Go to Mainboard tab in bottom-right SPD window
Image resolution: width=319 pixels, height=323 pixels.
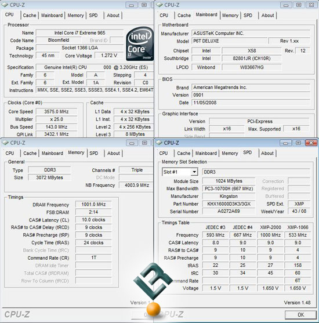[x=206, y=153]
